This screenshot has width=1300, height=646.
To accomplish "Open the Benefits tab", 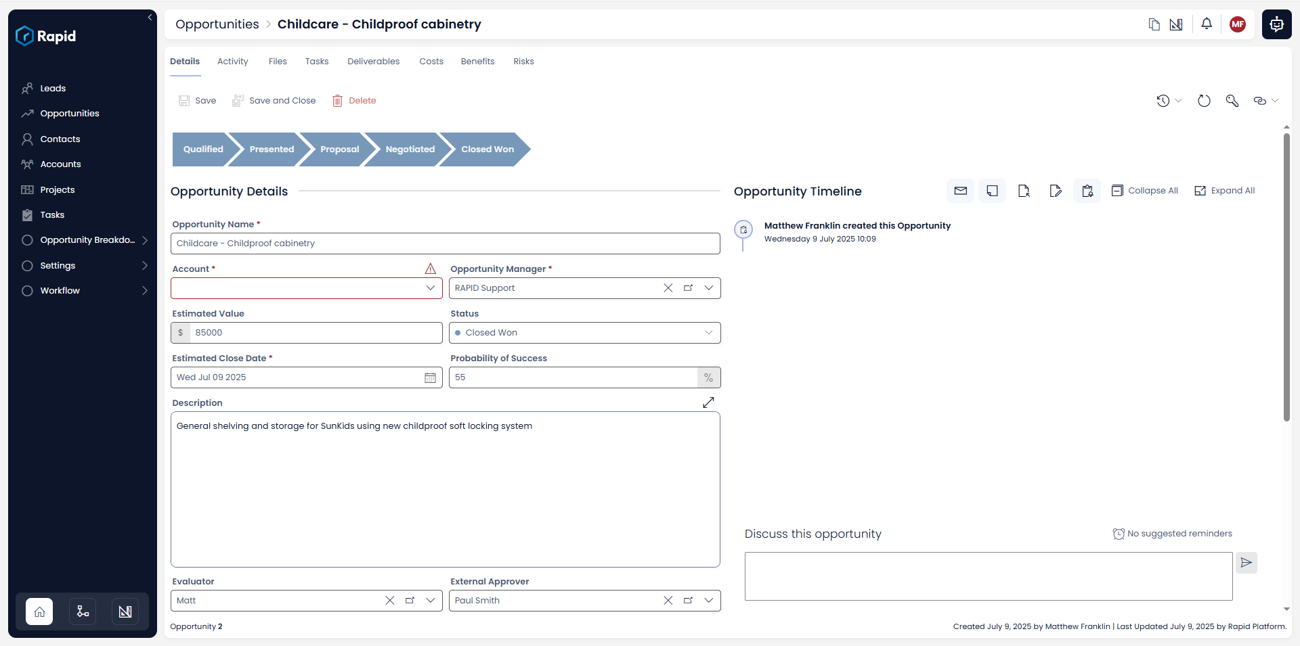I will point(477,62).
